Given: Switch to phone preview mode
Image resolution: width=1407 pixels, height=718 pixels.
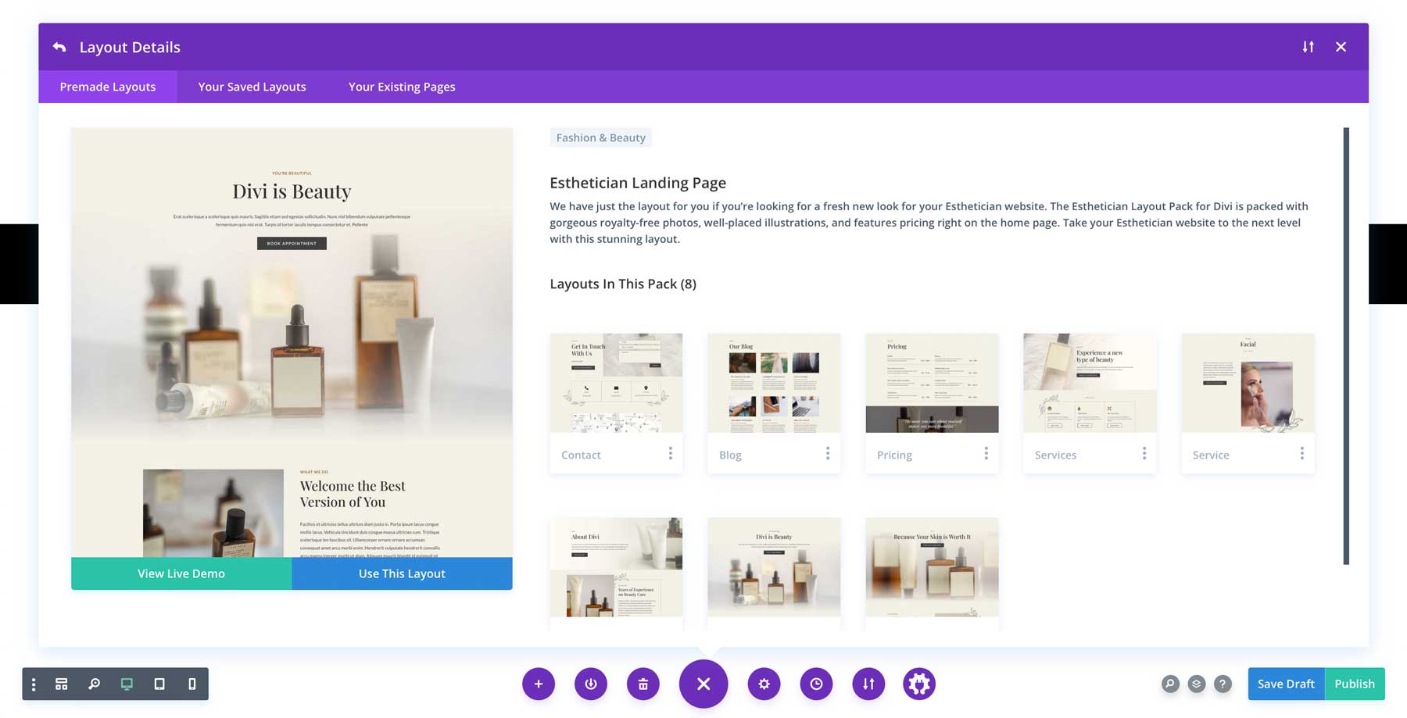Looking at the screenshot, I should coord(192,684).
